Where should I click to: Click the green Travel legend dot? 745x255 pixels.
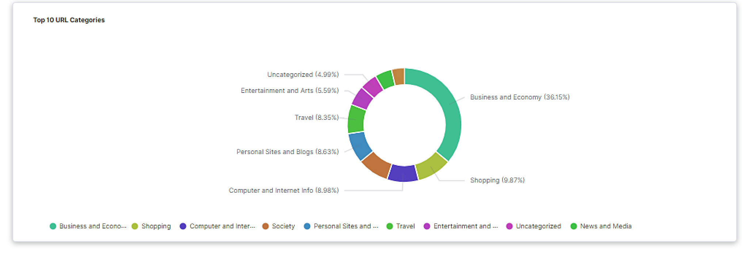click(x=390, y=226)
